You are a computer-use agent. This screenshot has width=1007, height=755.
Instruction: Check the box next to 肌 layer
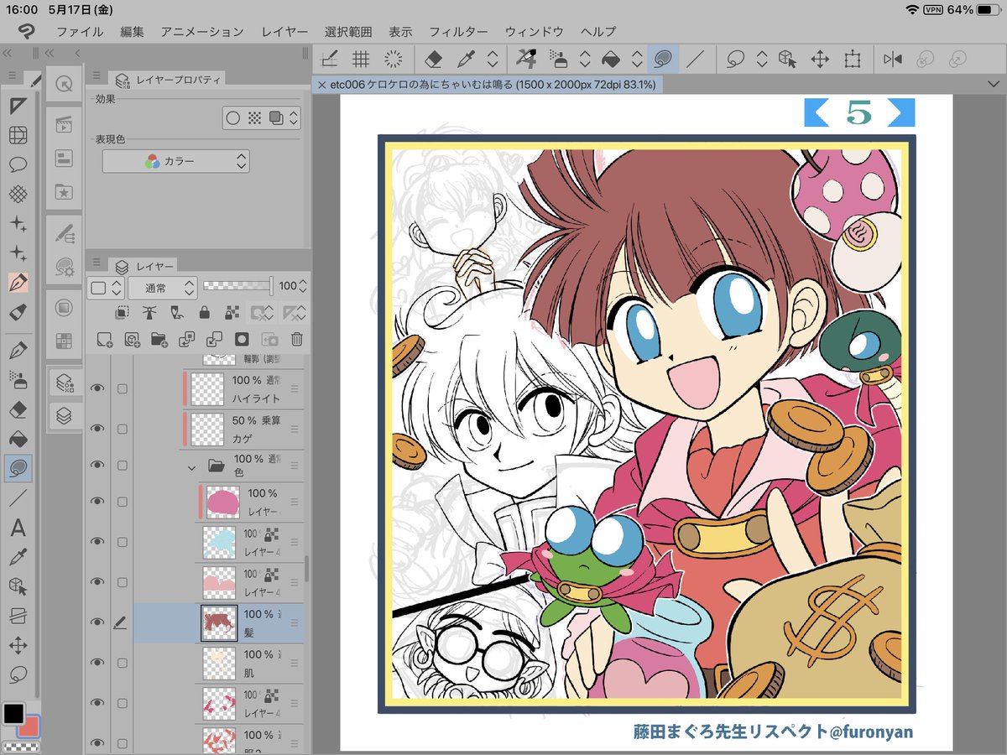[x=123, y=663]
